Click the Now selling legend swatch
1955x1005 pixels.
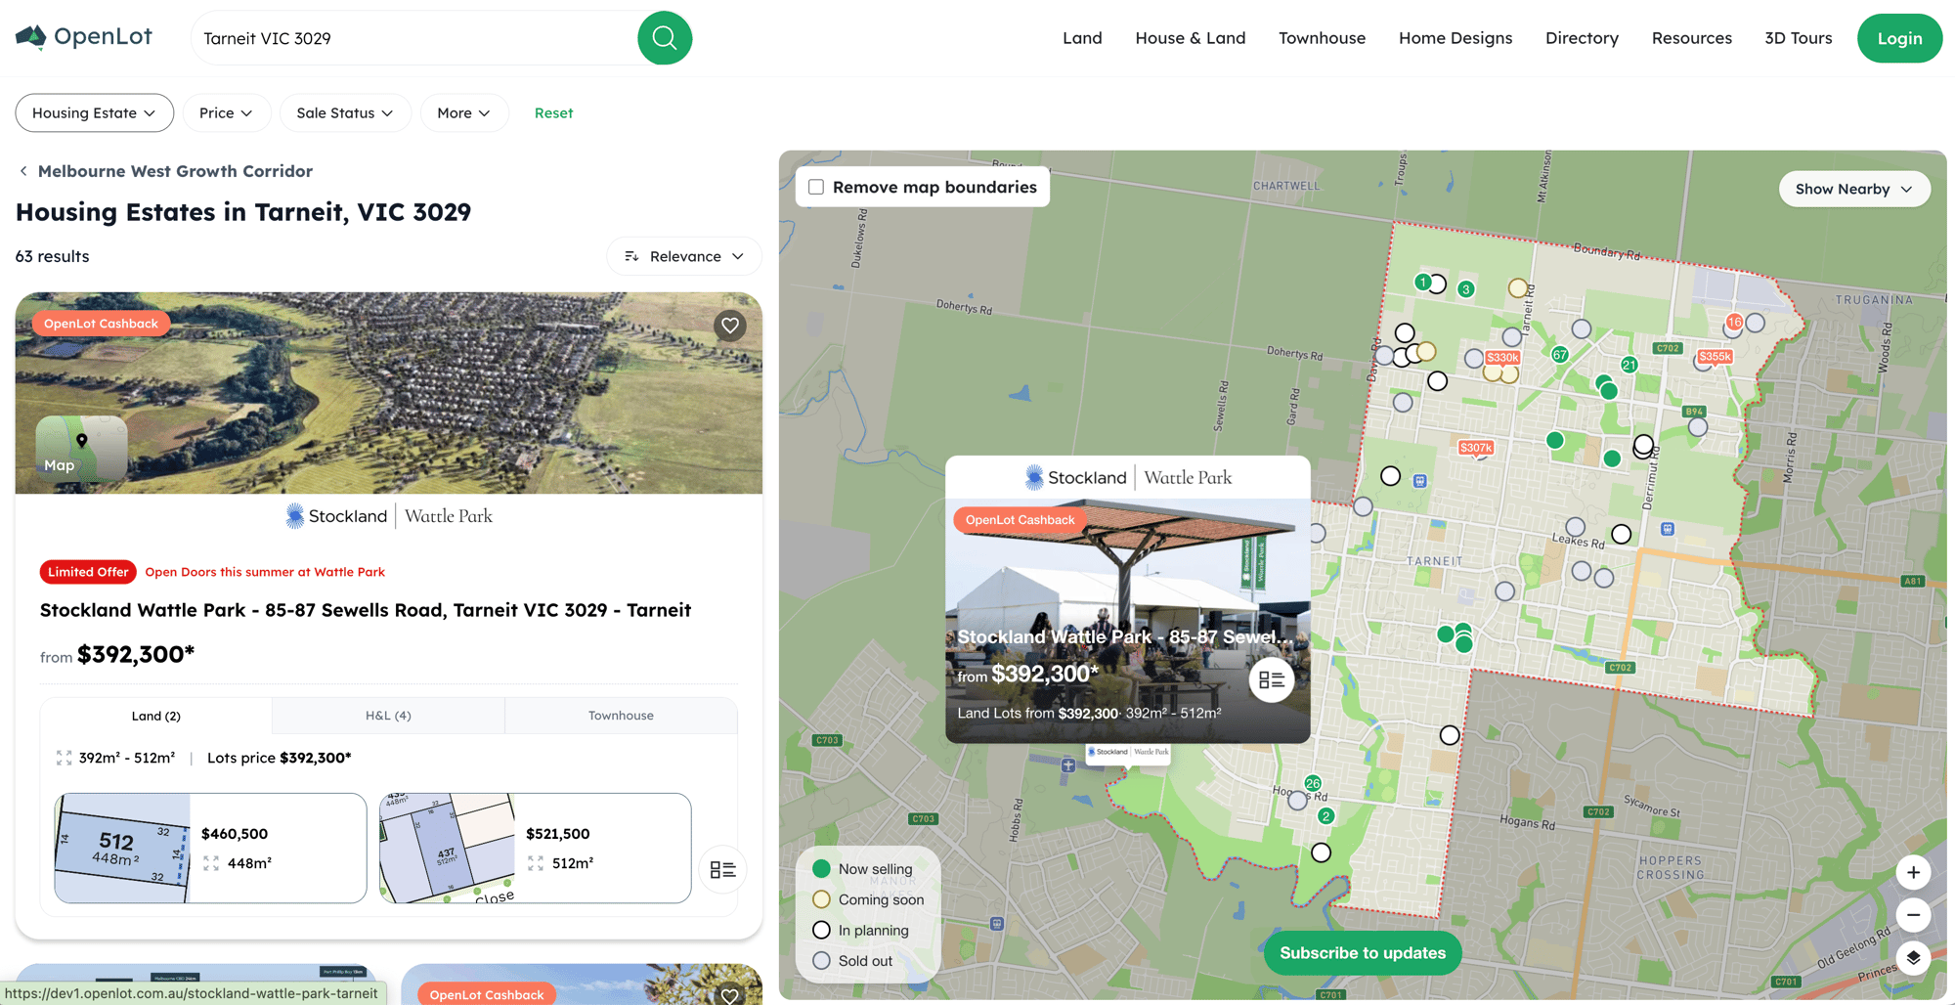point(821,869)
